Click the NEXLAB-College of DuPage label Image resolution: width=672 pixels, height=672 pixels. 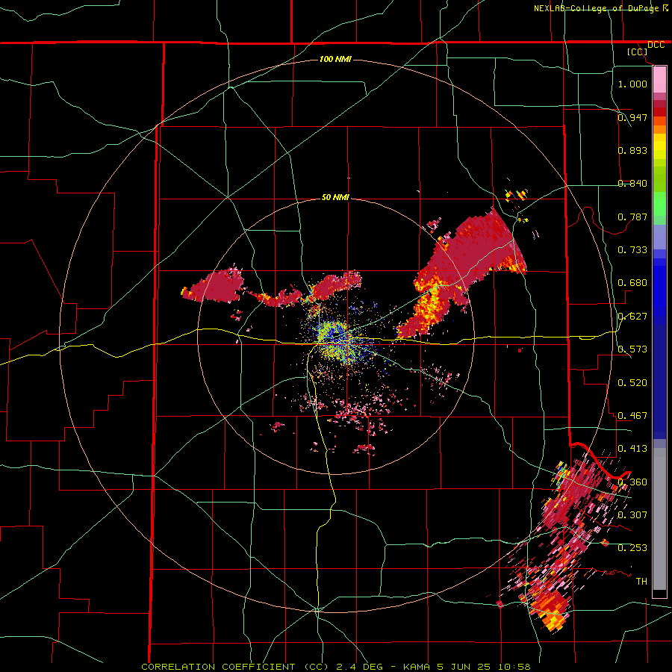point(596,8)
